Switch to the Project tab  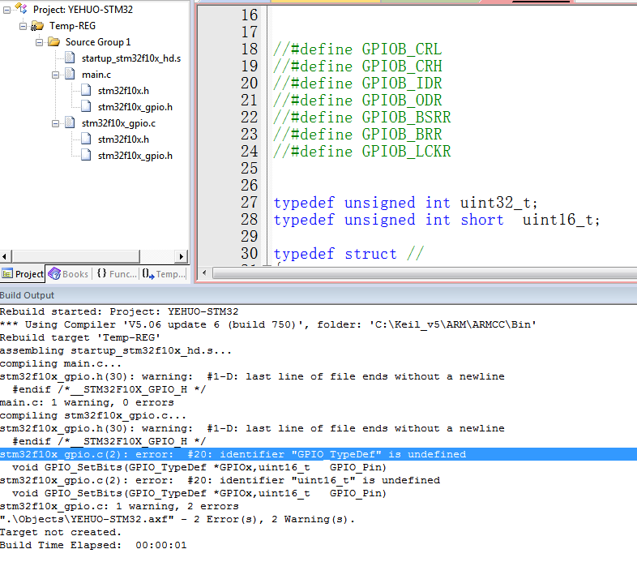[x=24, y=274]
